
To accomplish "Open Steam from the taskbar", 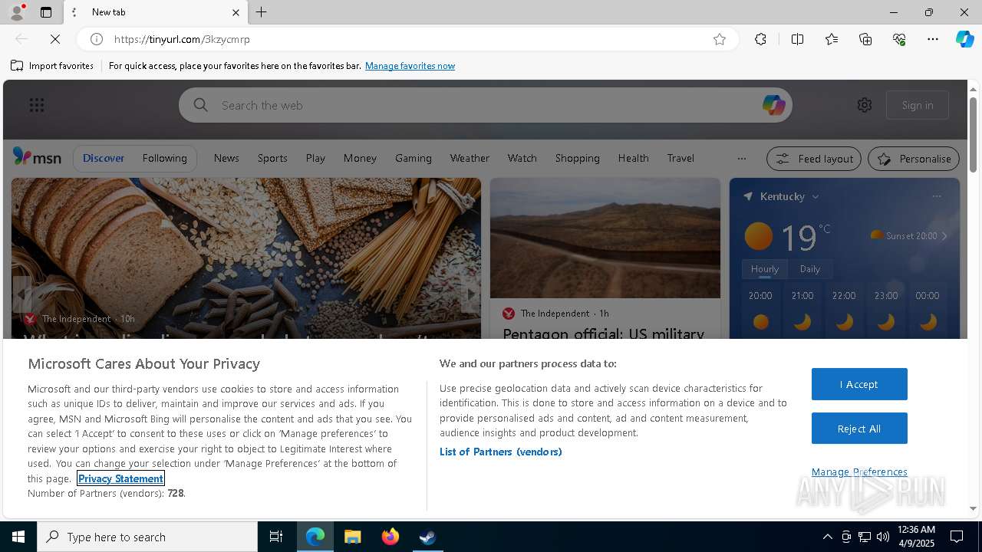I will [427, 537].
